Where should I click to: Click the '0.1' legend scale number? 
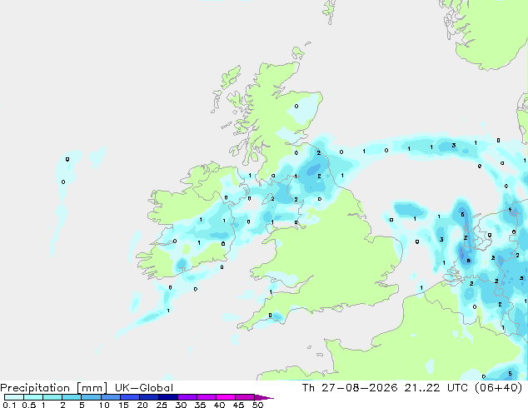point(9,405)
